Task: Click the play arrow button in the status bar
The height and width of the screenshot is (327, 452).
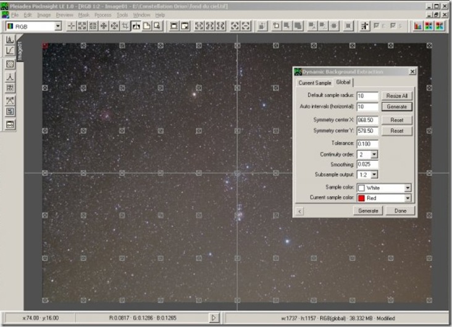Action: click(x=214, y=318)
